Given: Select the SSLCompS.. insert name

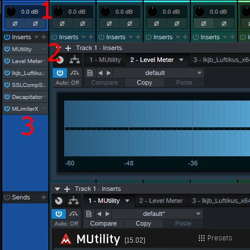Looking at the screenshot, I should tap(28, 85).
